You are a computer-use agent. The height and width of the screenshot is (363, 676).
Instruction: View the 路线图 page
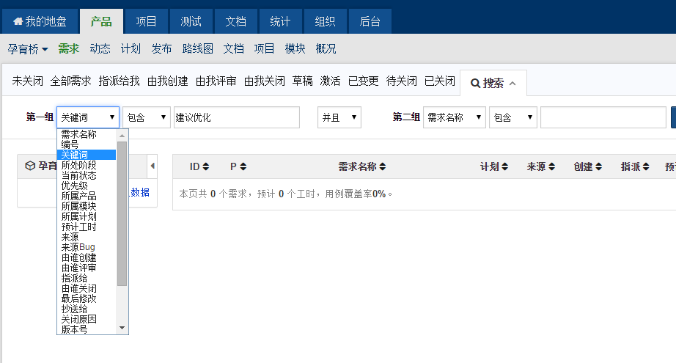tap(198, 48)
